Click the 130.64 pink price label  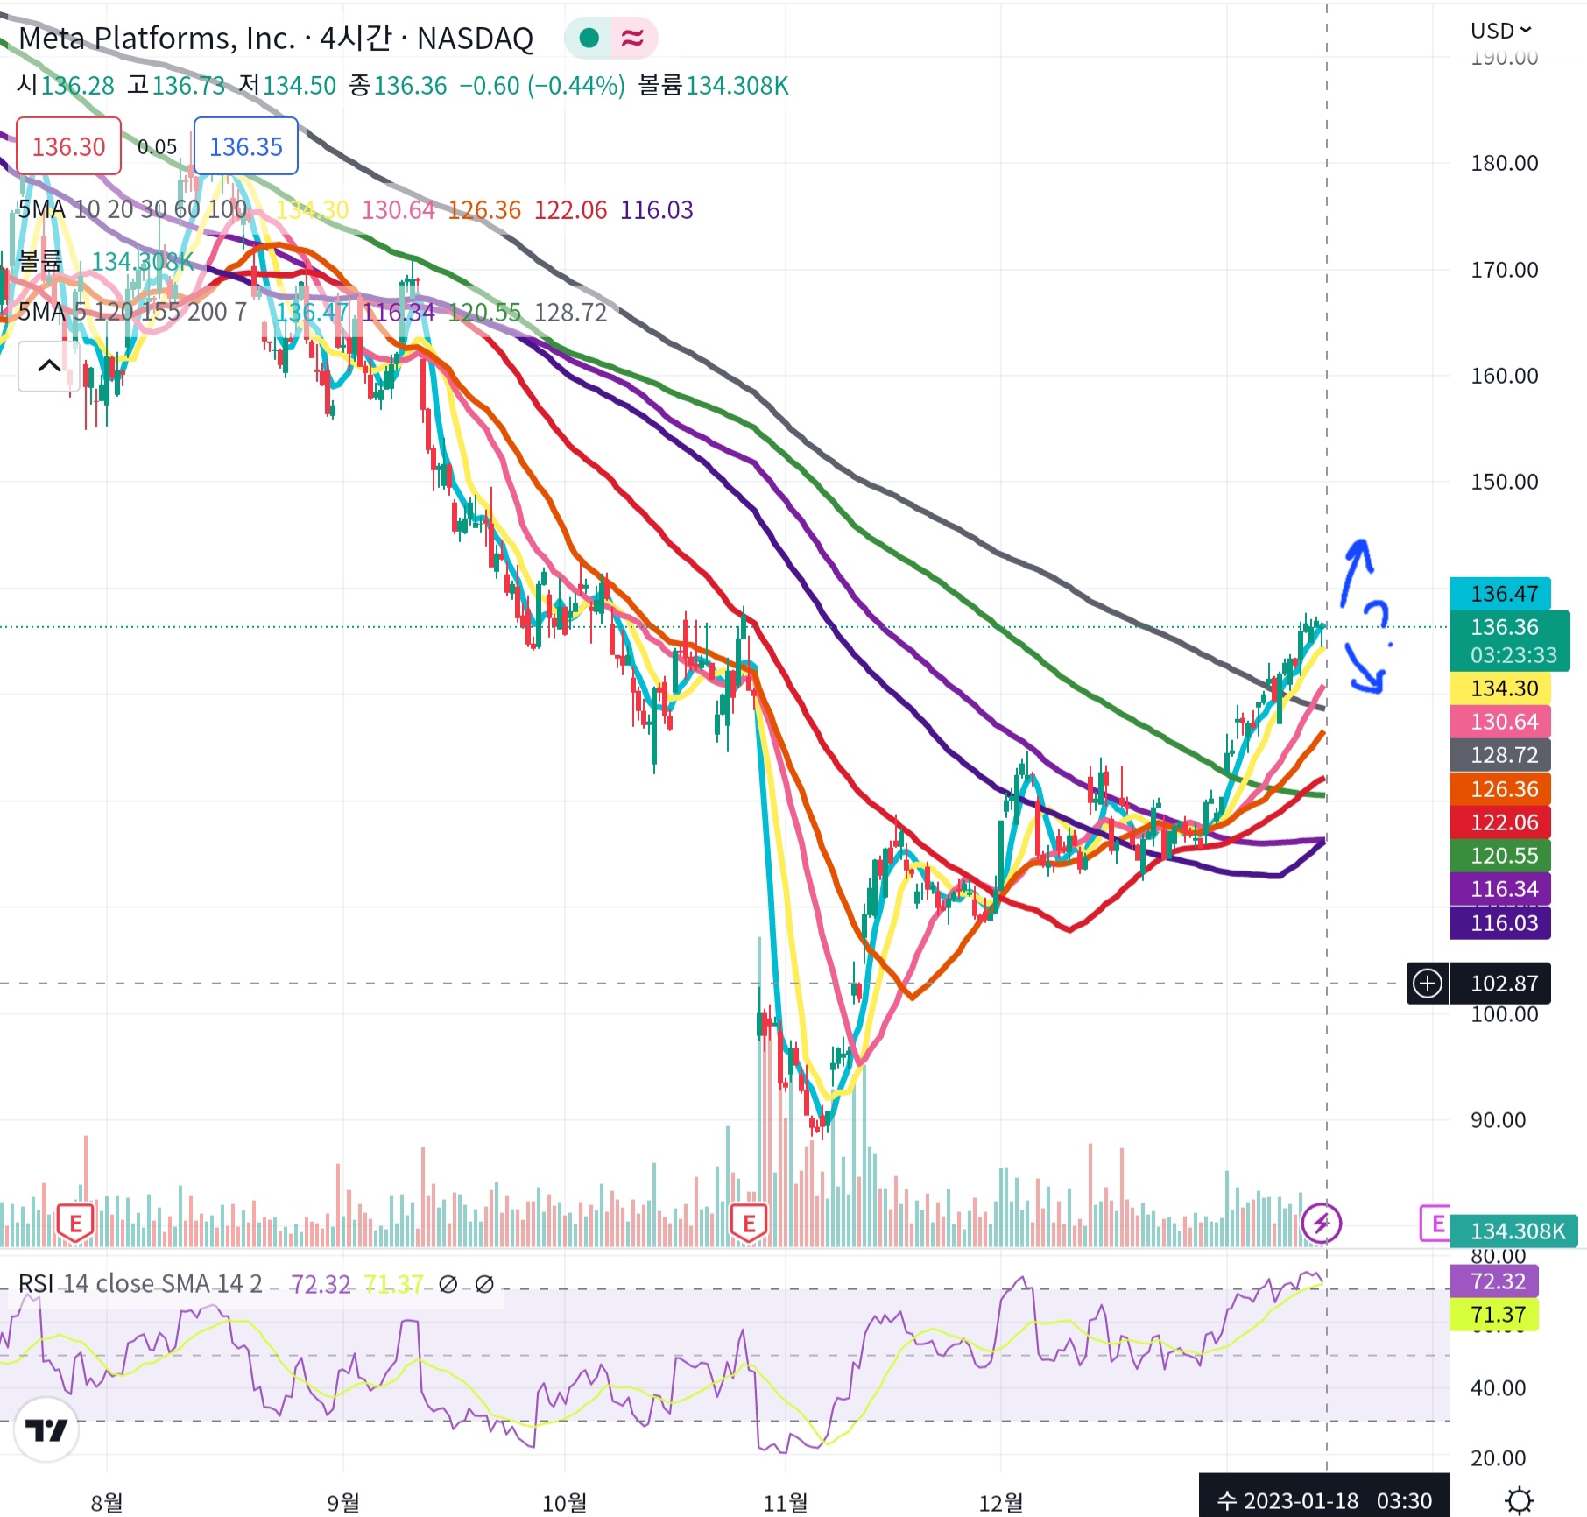[1500, 722]
